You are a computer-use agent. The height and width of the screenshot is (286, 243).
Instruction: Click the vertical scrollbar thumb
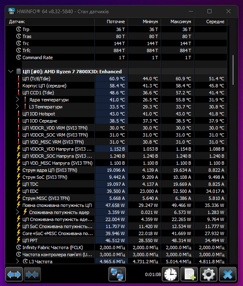point(233,70)
